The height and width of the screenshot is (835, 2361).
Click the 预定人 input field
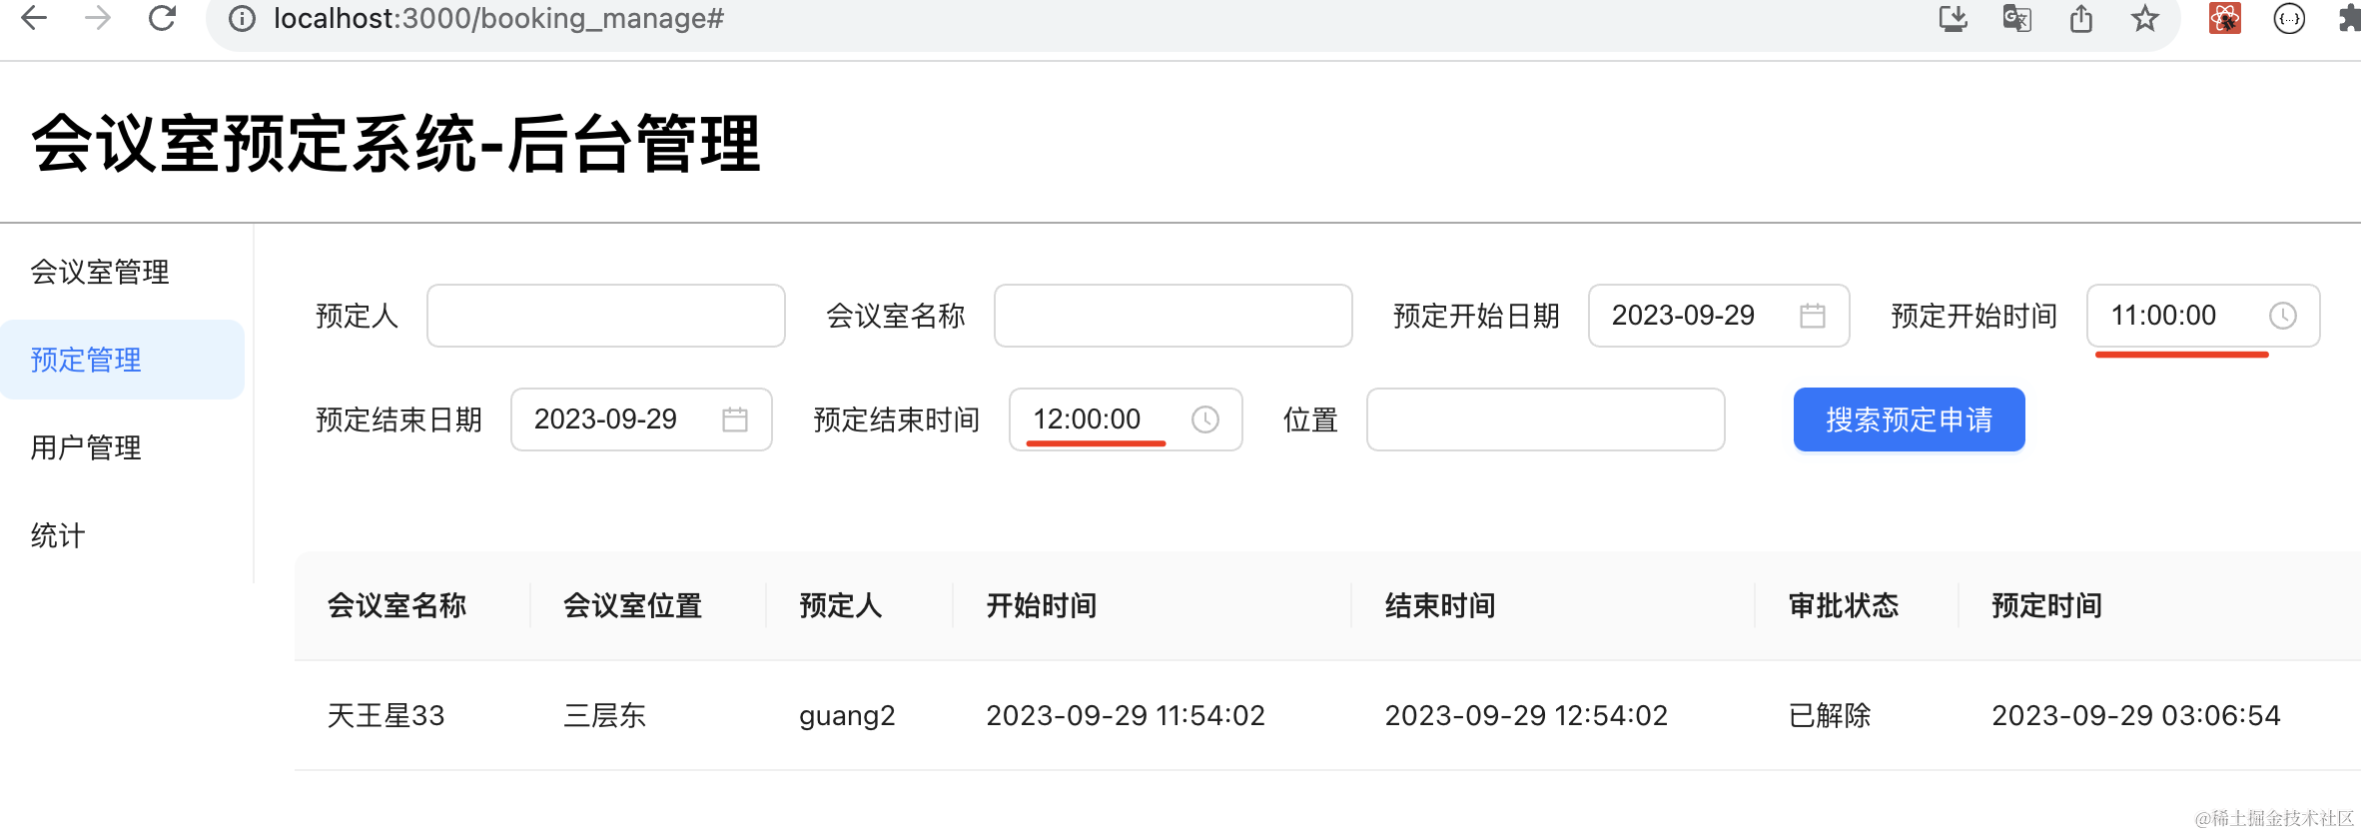pyautogui.click(x=605, y=316)
